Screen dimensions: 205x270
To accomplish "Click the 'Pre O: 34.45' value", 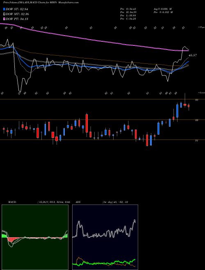I will point(128,9).
